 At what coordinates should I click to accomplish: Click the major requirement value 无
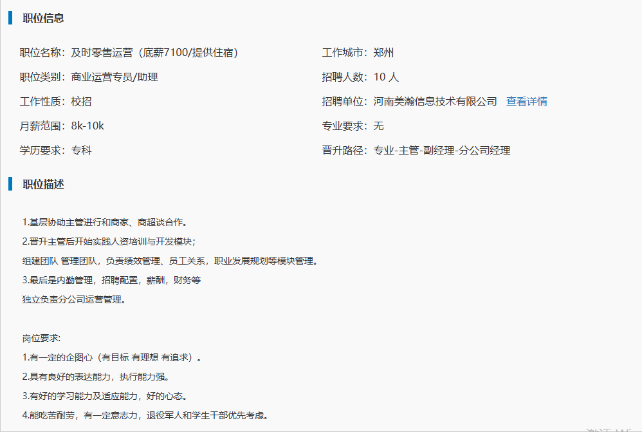pos(379,126)
